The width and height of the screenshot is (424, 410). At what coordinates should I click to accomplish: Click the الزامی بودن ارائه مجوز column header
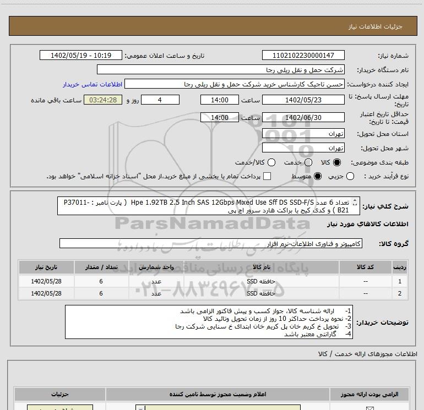click(369, 395)
